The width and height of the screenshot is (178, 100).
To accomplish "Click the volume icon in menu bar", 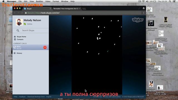I will point(147,1).
